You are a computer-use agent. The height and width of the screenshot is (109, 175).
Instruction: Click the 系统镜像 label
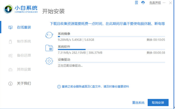tap(64, 34)
